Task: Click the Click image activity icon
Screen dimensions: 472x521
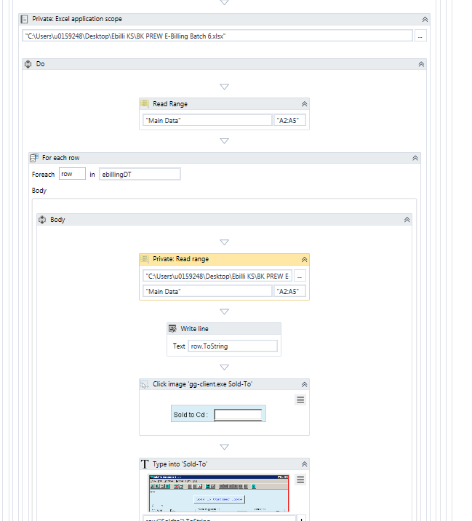Action: pyautogui.click(x=144, y=384)
